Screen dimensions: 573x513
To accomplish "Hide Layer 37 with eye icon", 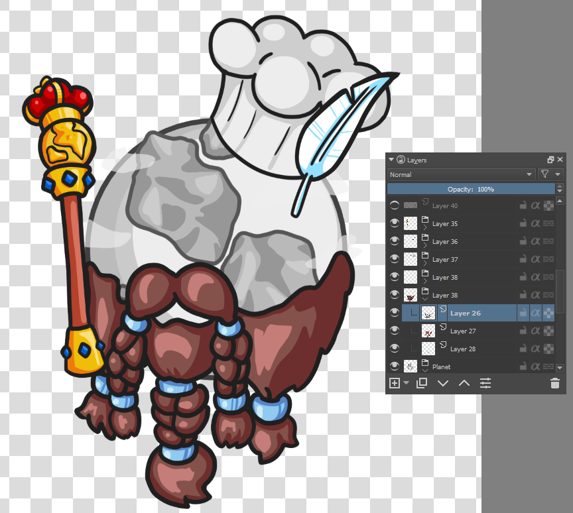I will [395, 259].
